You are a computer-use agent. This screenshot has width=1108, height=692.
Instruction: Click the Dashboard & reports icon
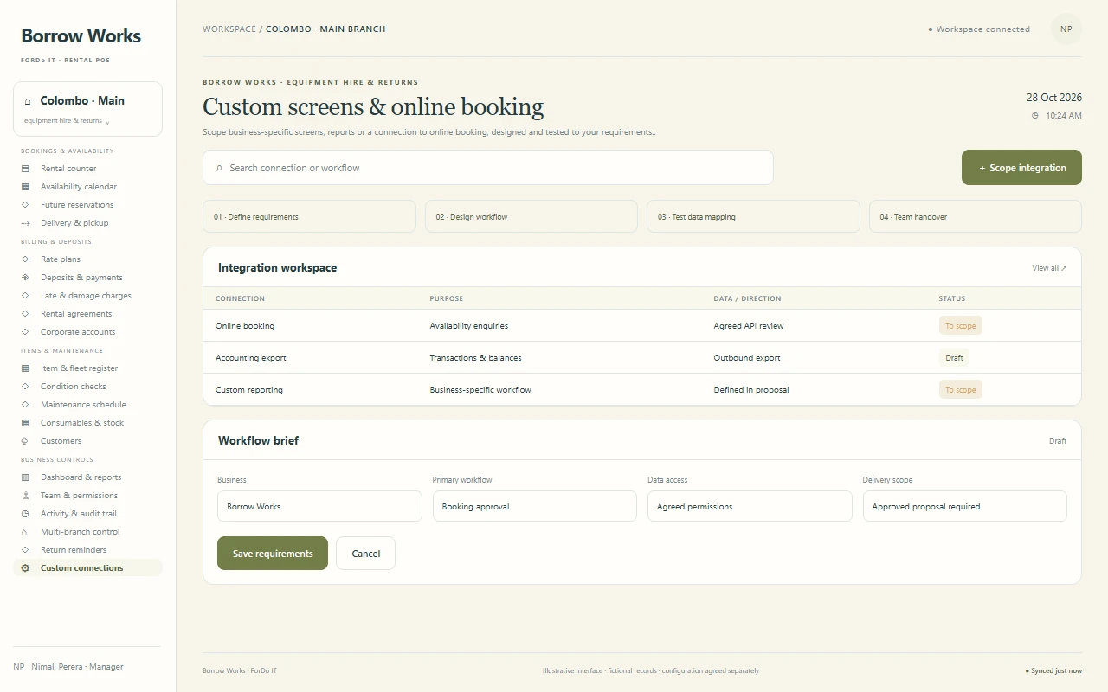(x=25, y=477)
